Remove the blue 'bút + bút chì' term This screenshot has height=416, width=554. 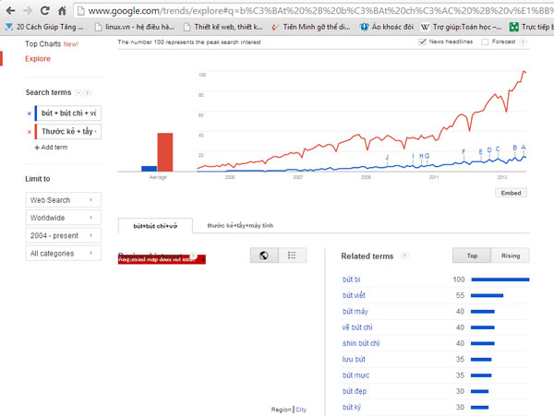30,113
